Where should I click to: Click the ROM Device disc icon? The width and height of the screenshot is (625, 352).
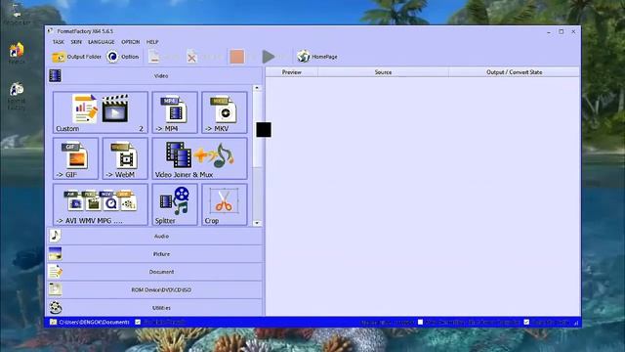[55, 289]
